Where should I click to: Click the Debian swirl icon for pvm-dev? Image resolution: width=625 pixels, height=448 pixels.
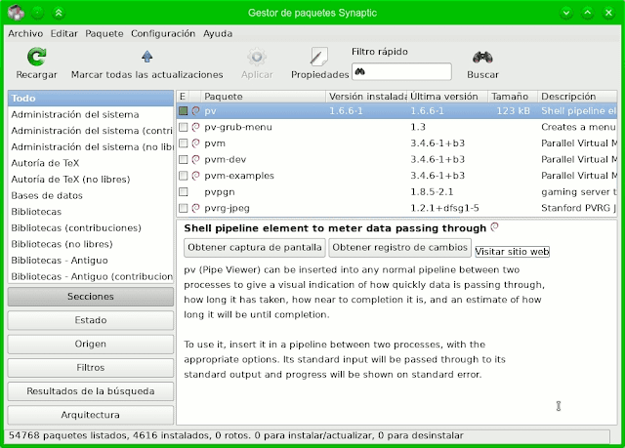(x=195, y=159)
